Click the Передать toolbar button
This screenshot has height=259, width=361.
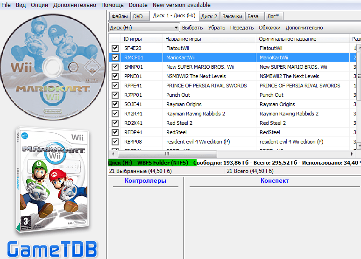tap(242, 28)
